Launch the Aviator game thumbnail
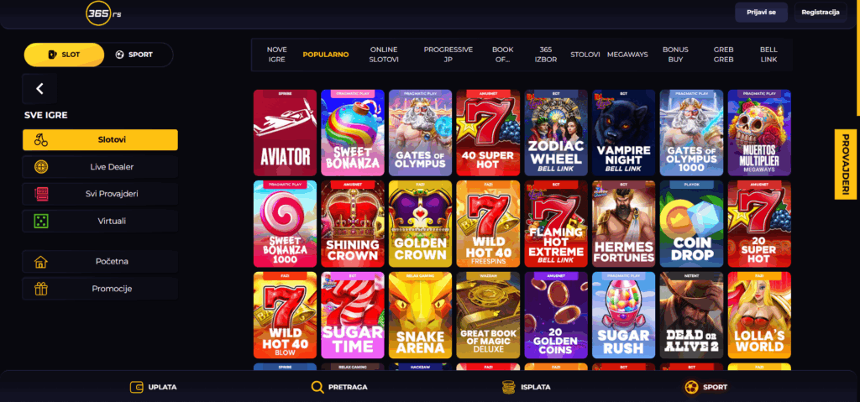 [x=285, y=133]
